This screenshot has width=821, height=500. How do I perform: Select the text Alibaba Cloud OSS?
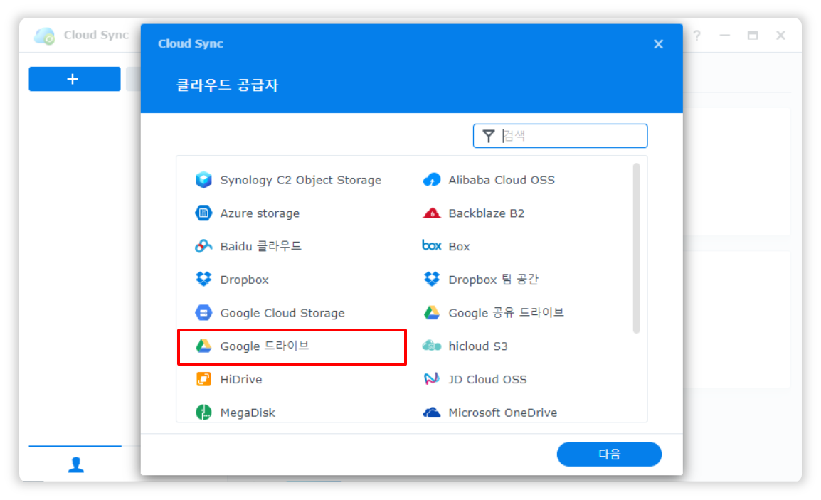tap(502, 180)
